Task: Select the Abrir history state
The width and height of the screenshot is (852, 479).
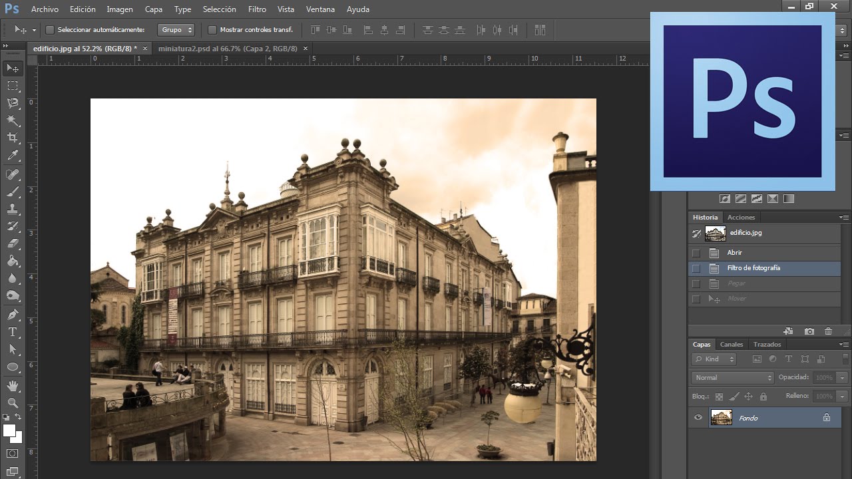Action: [x=735, y=253]
